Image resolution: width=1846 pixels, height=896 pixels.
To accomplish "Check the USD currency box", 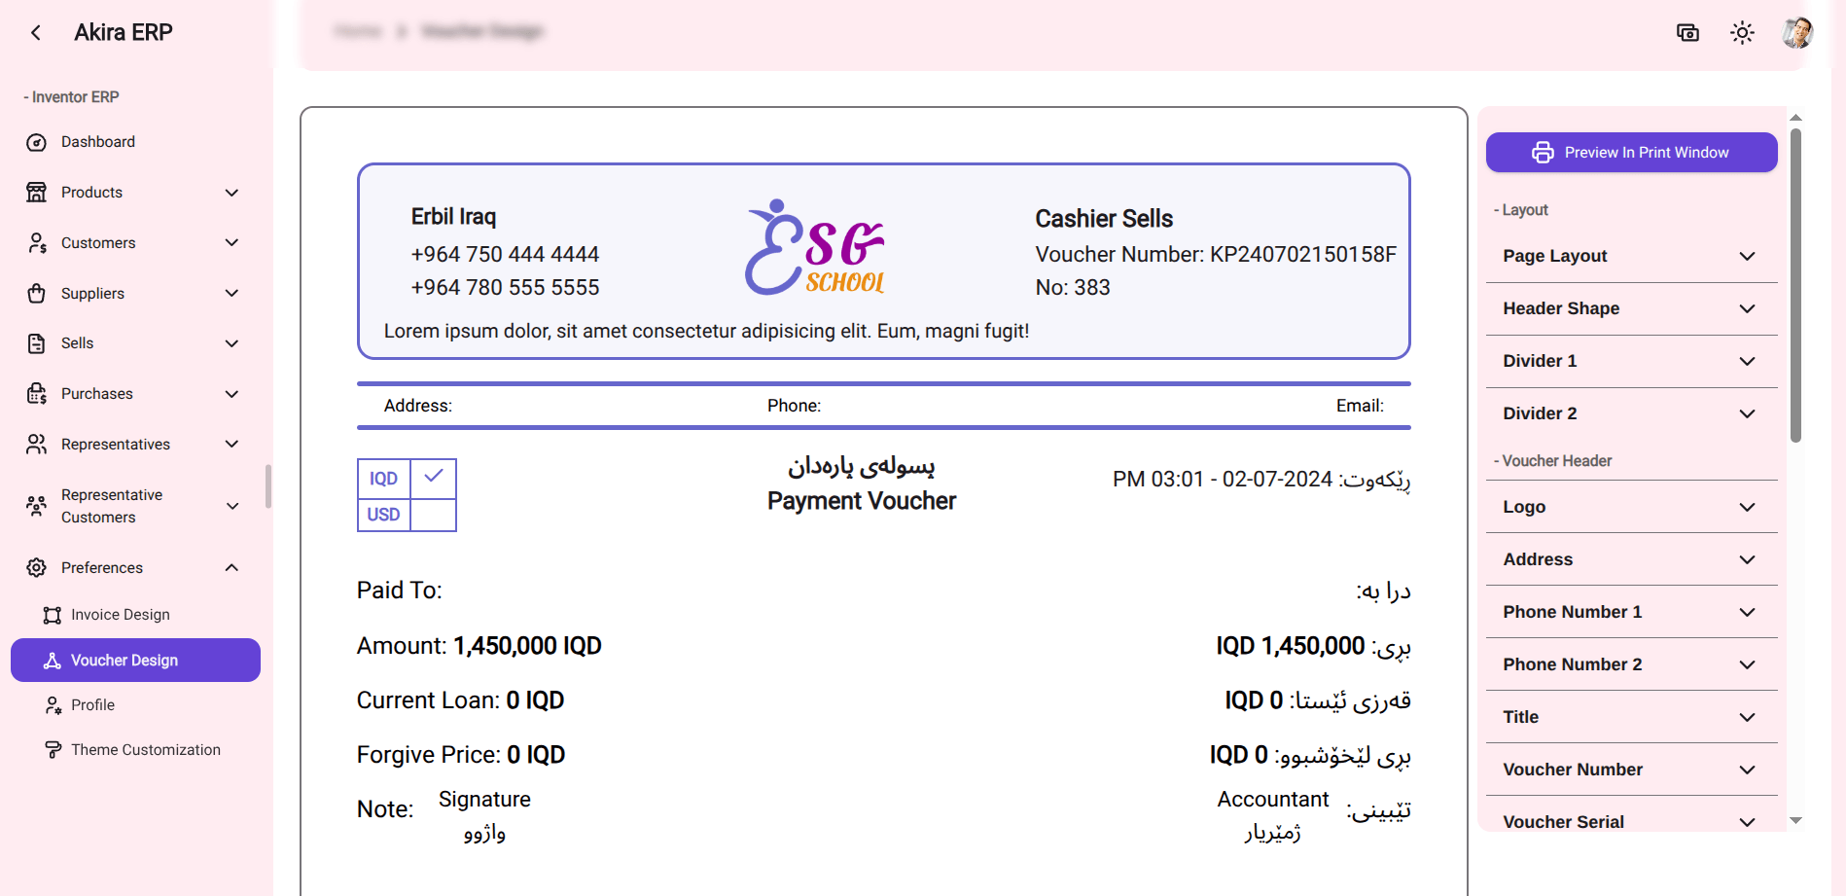I will (x=434, y=514).
